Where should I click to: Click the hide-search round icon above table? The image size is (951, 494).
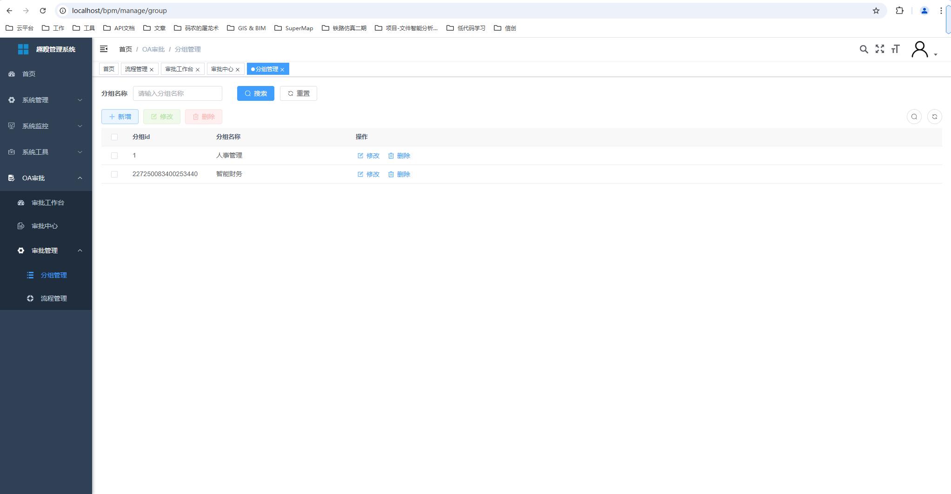[x=914, y=117]
